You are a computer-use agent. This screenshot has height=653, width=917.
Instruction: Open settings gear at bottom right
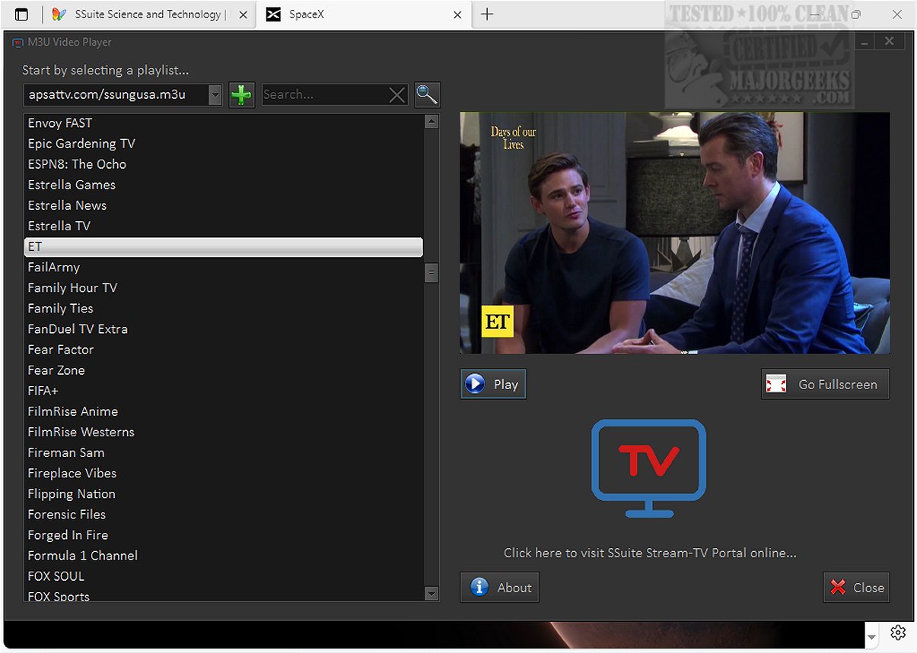coord(898,632)
